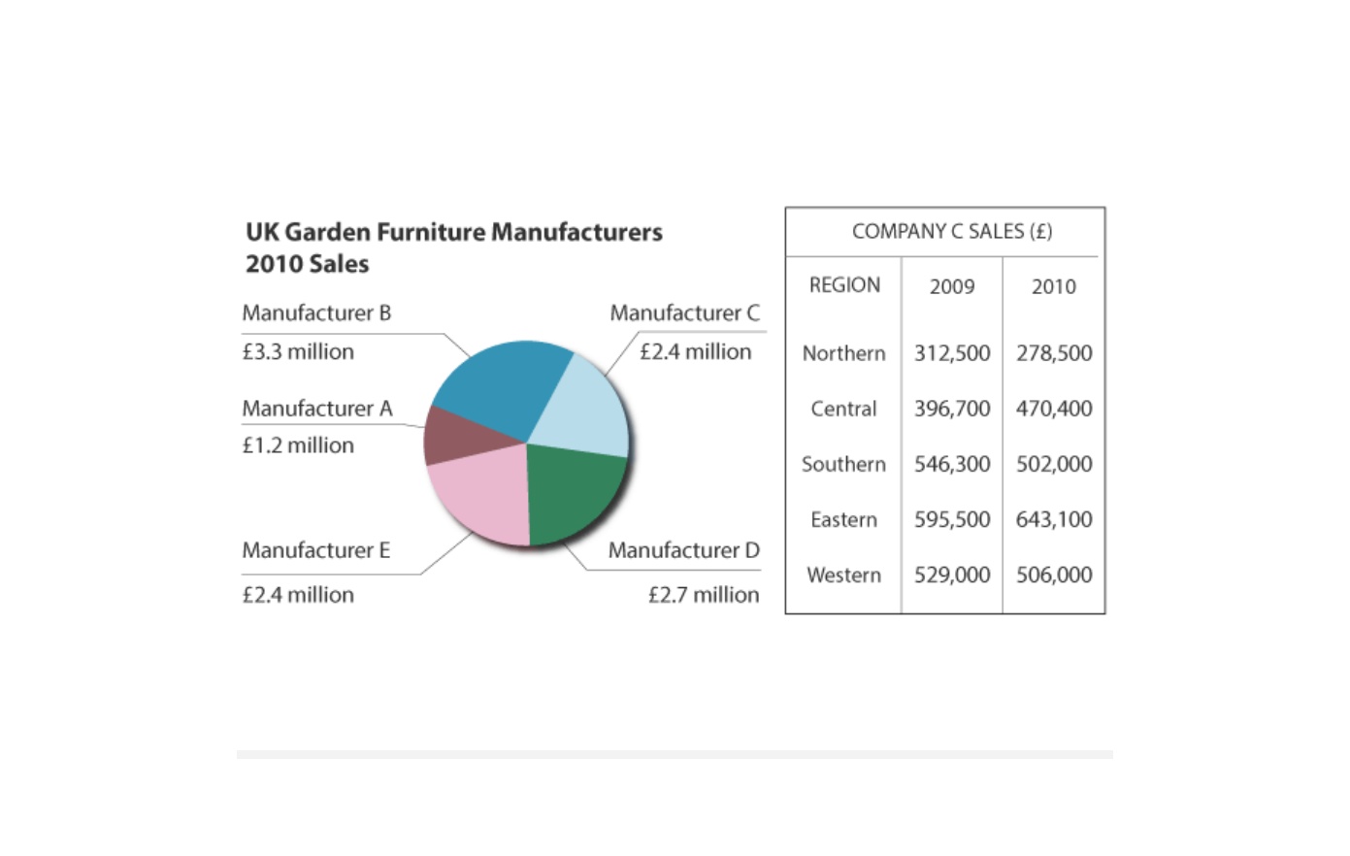Select the Eastern 2009 value '595,500'

pos(952,519)
